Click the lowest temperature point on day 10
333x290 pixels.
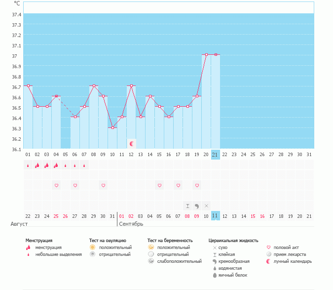click(x=112, y=127)
